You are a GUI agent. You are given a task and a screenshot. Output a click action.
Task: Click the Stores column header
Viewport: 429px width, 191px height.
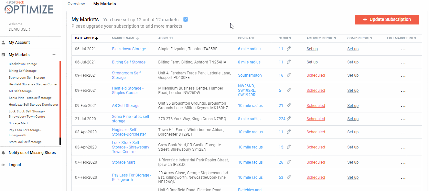[285, 38]
